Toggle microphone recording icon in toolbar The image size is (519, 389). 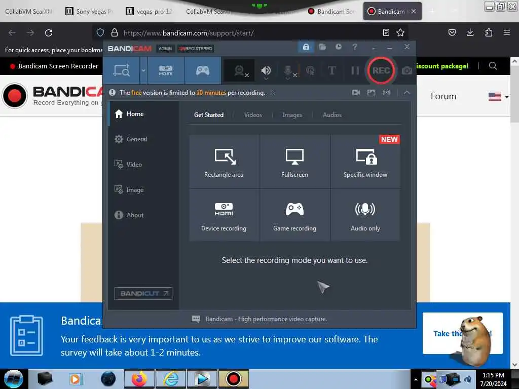tap(289, 71)
